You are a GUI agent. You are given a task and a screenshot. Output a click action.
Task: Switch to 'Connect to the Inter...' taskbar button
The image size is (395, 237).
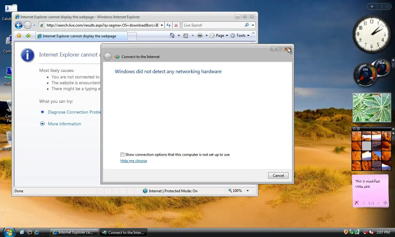tap(123, 232)
